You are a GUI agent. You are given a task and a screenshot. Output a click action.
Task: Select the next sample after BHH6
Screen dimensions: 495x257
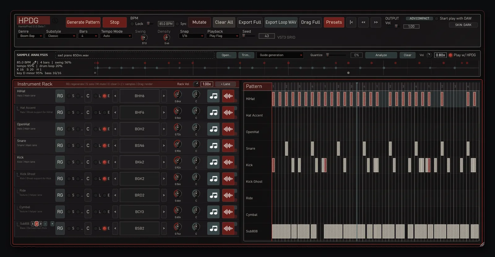click(164, 96)
